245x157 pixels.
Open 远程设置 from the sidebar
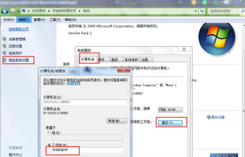coord(15,46)
